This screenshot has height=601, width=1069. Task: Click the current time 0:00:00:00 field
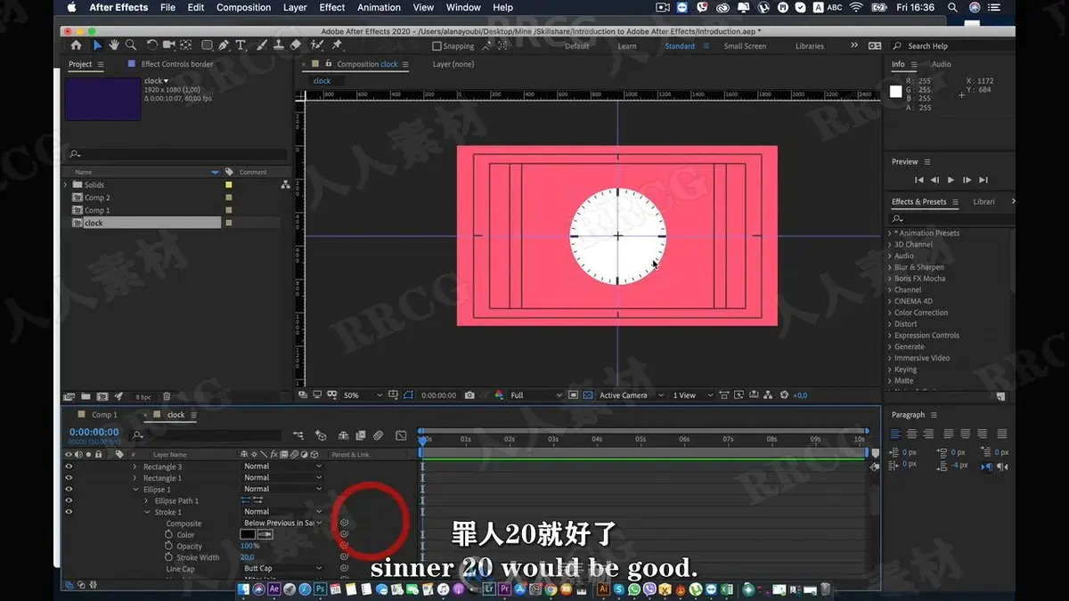pos(94,432)
